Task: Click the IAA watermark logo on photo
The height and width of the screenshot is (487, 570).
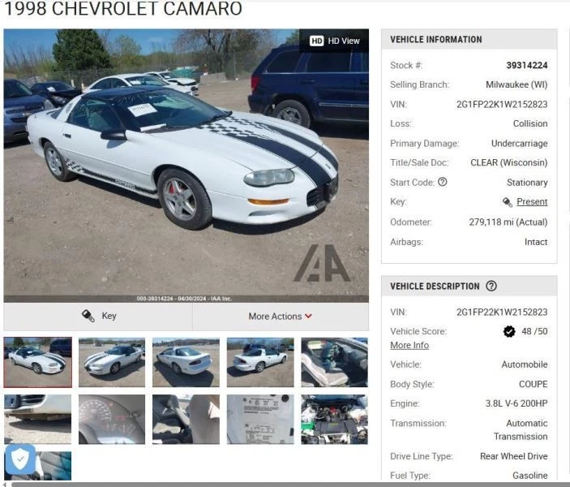Action: click(x=322, y=263)
